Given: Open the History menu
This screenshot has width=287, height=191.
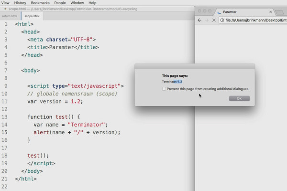Looking at the screenshot, I should 20,3.
